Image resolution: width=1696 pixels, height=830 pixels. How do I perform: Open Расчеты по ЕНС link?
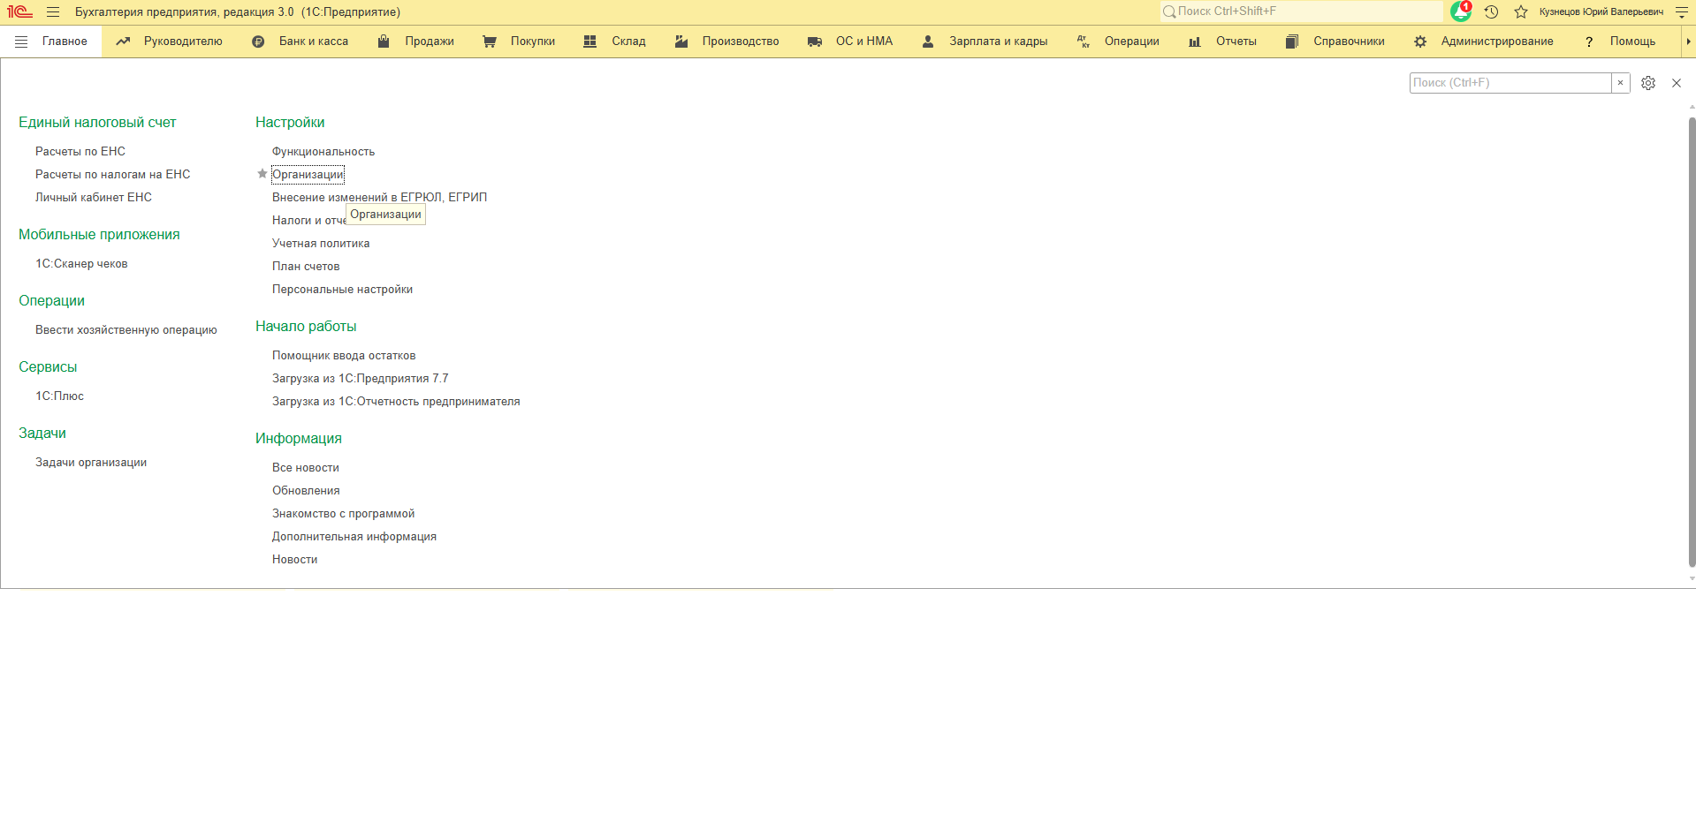coord(80,152)
